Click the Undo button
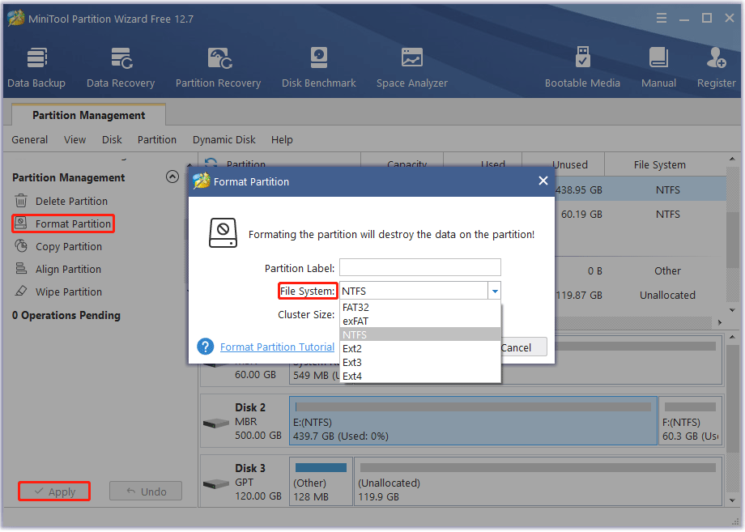The width and height of the screenshot is (745, 532). (146, 492)
